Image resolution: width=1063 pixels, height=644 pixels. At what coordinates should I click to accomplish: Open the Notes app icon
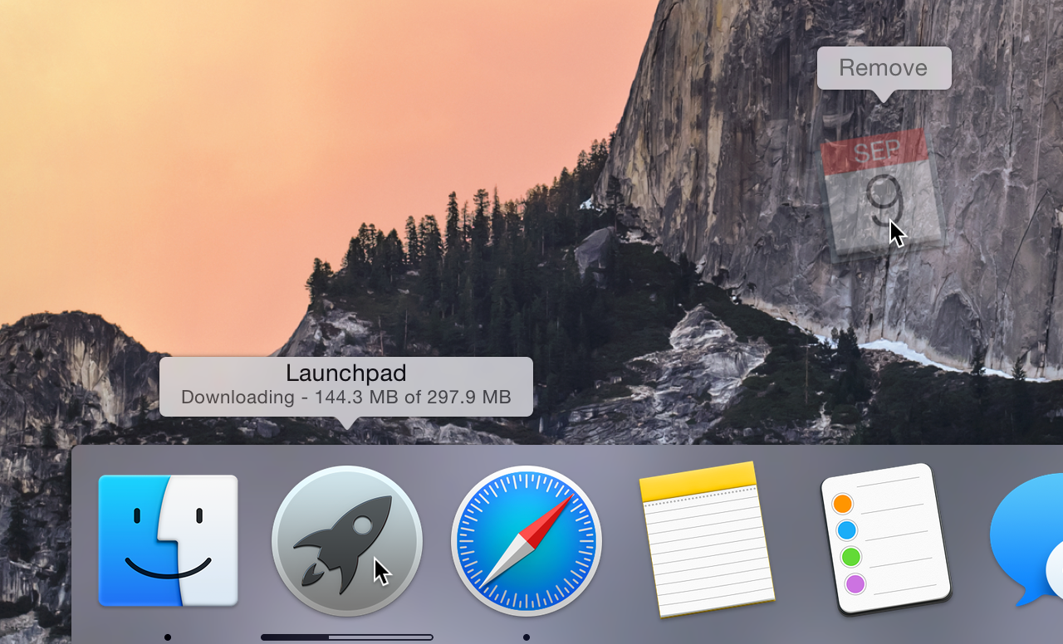click(707, 539)
